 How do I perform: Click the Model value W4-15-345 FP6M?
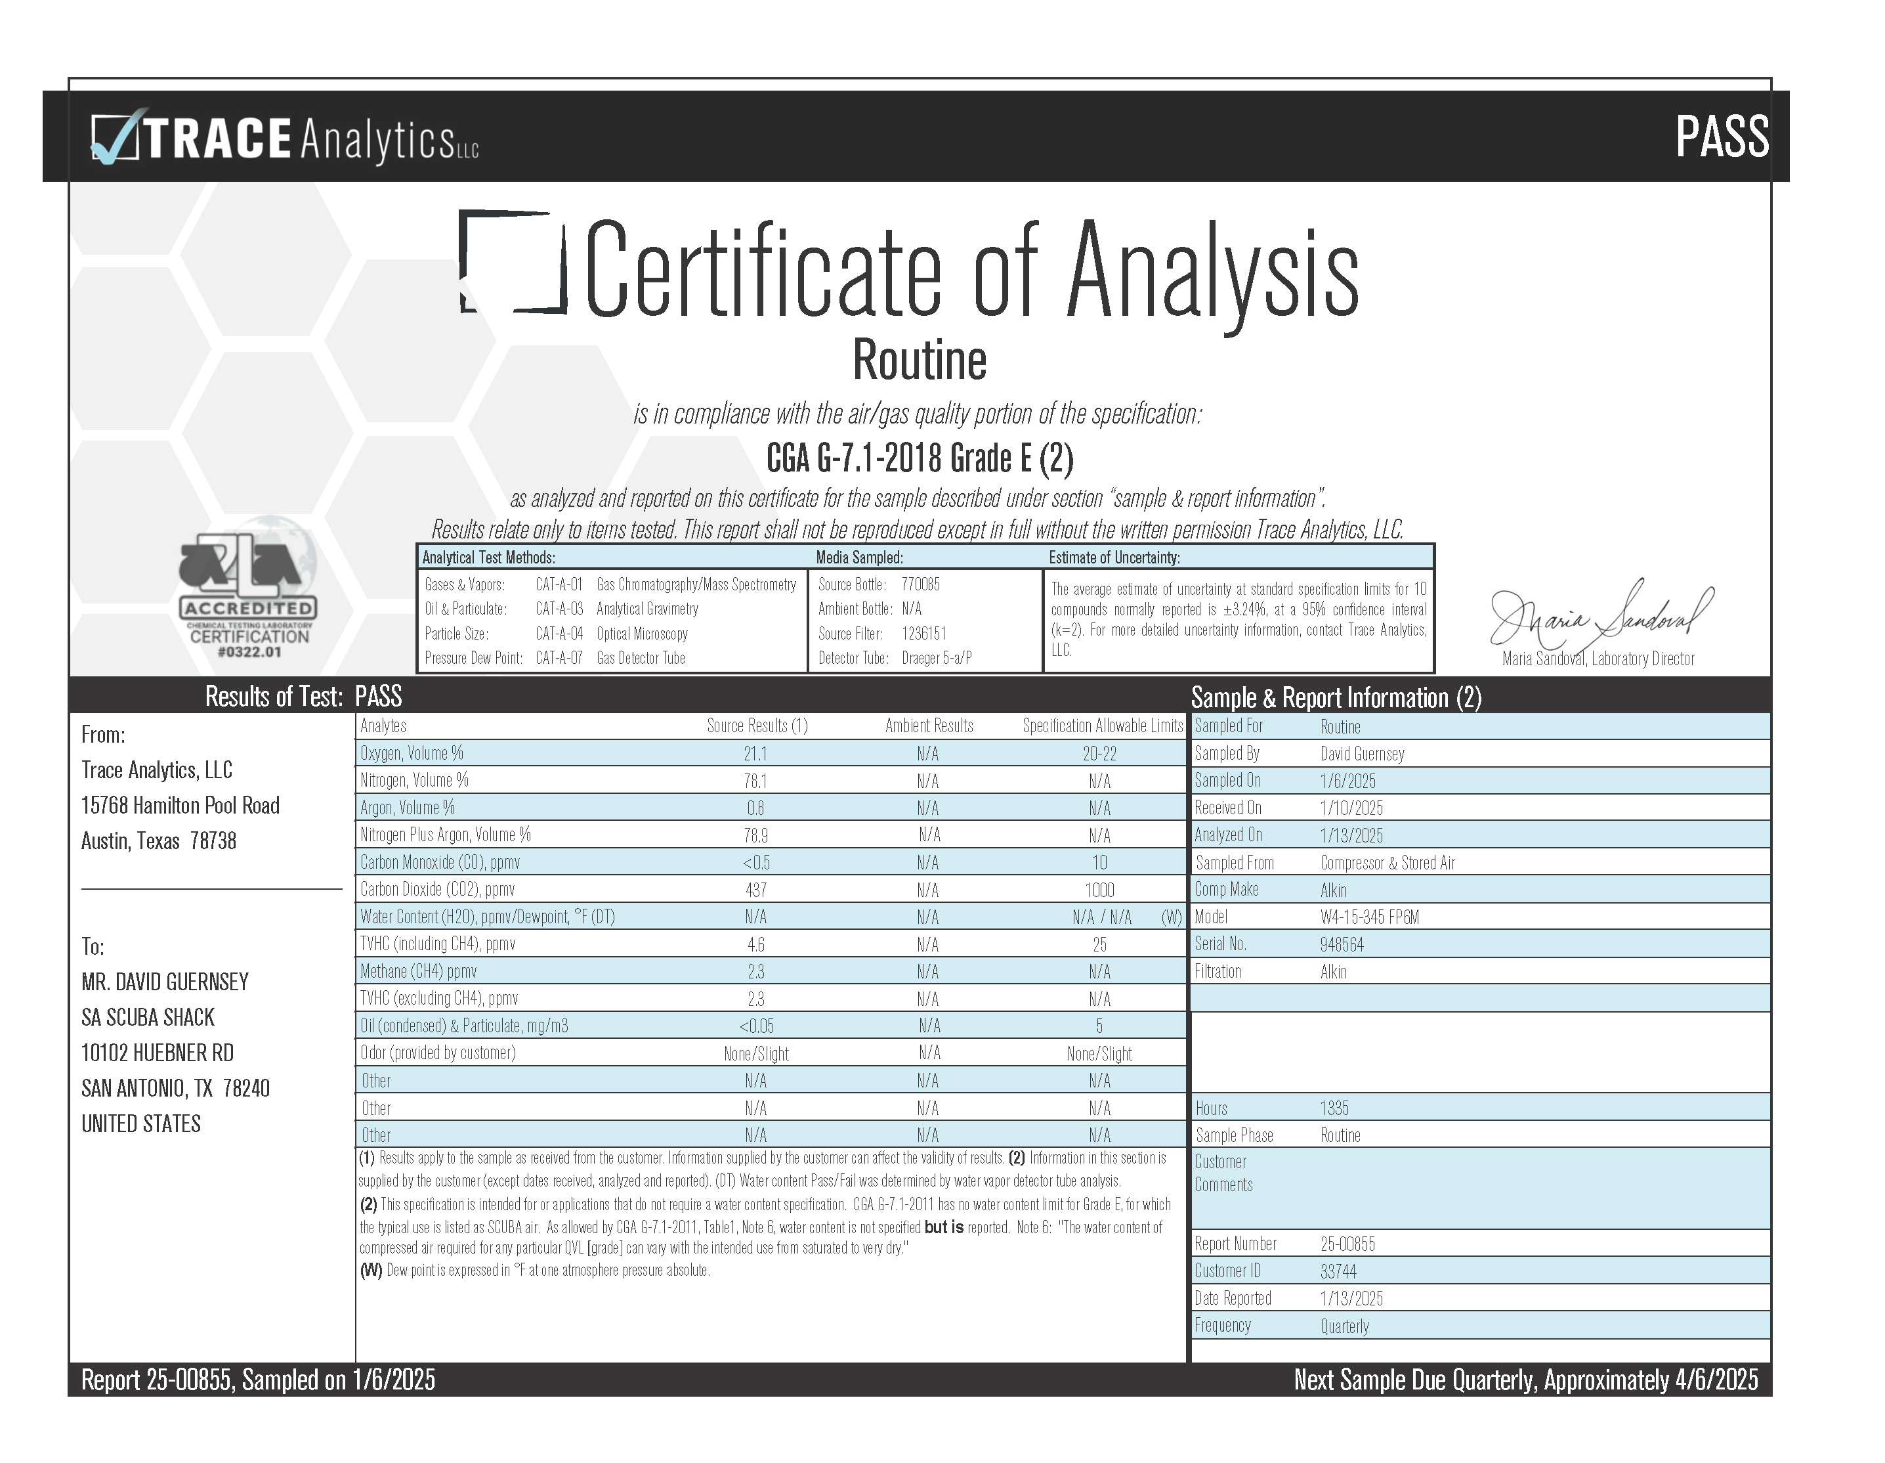(x=1369, y=917)
